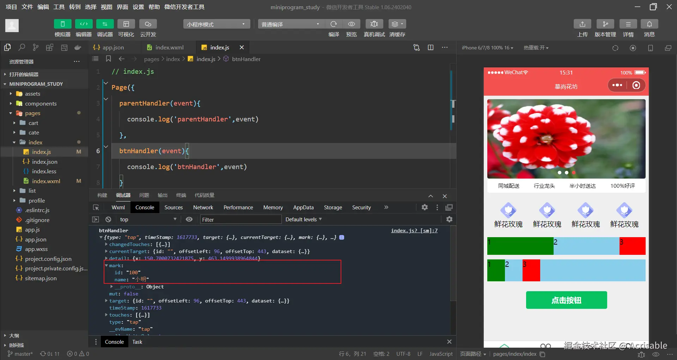Viewport: 677px width, 360px height.
Task: Open the details panel icon
Action: [x=628, y=24]
